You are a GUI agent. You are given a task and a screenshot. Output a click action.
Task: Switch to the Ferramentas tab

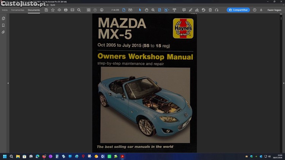click(17, 10)
